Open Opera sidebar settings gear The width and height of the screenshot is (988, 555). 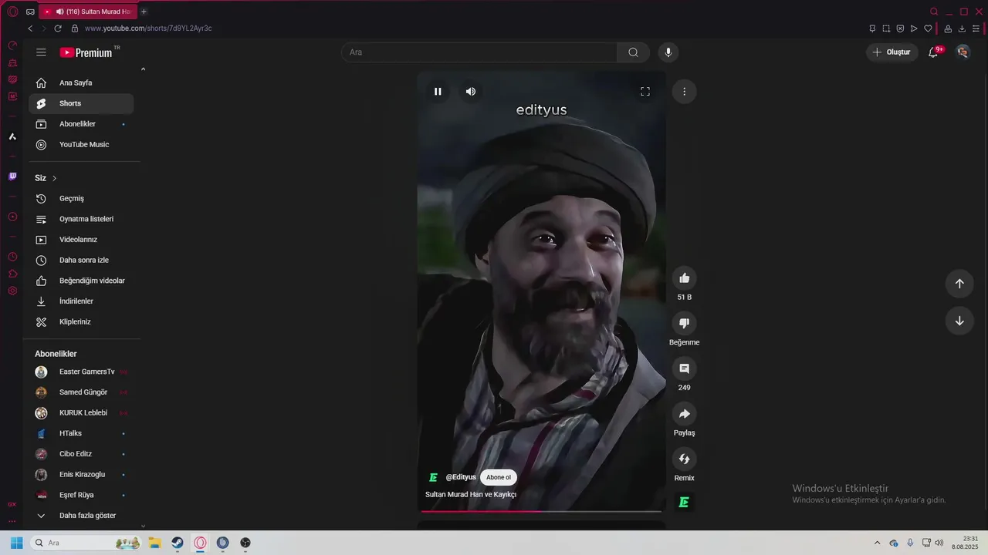coord(12,291)
